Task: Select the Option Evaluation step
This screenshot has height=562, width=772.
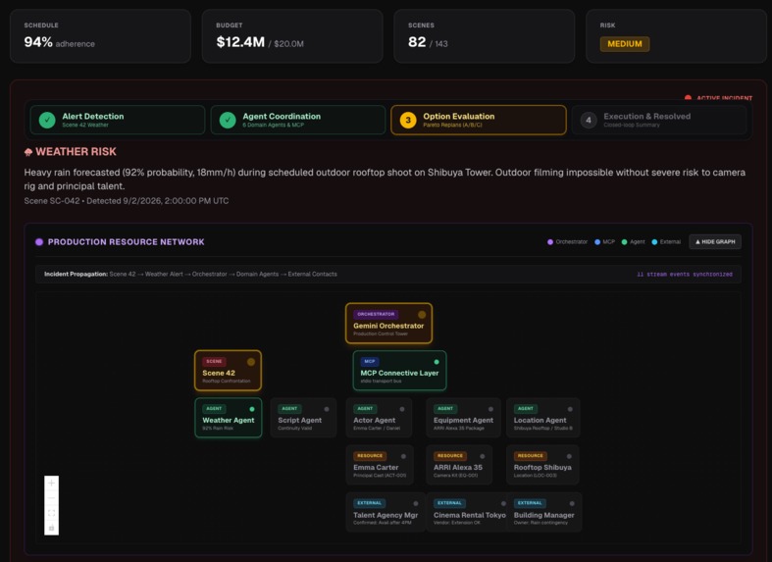Action: click(x=479, y=120)
